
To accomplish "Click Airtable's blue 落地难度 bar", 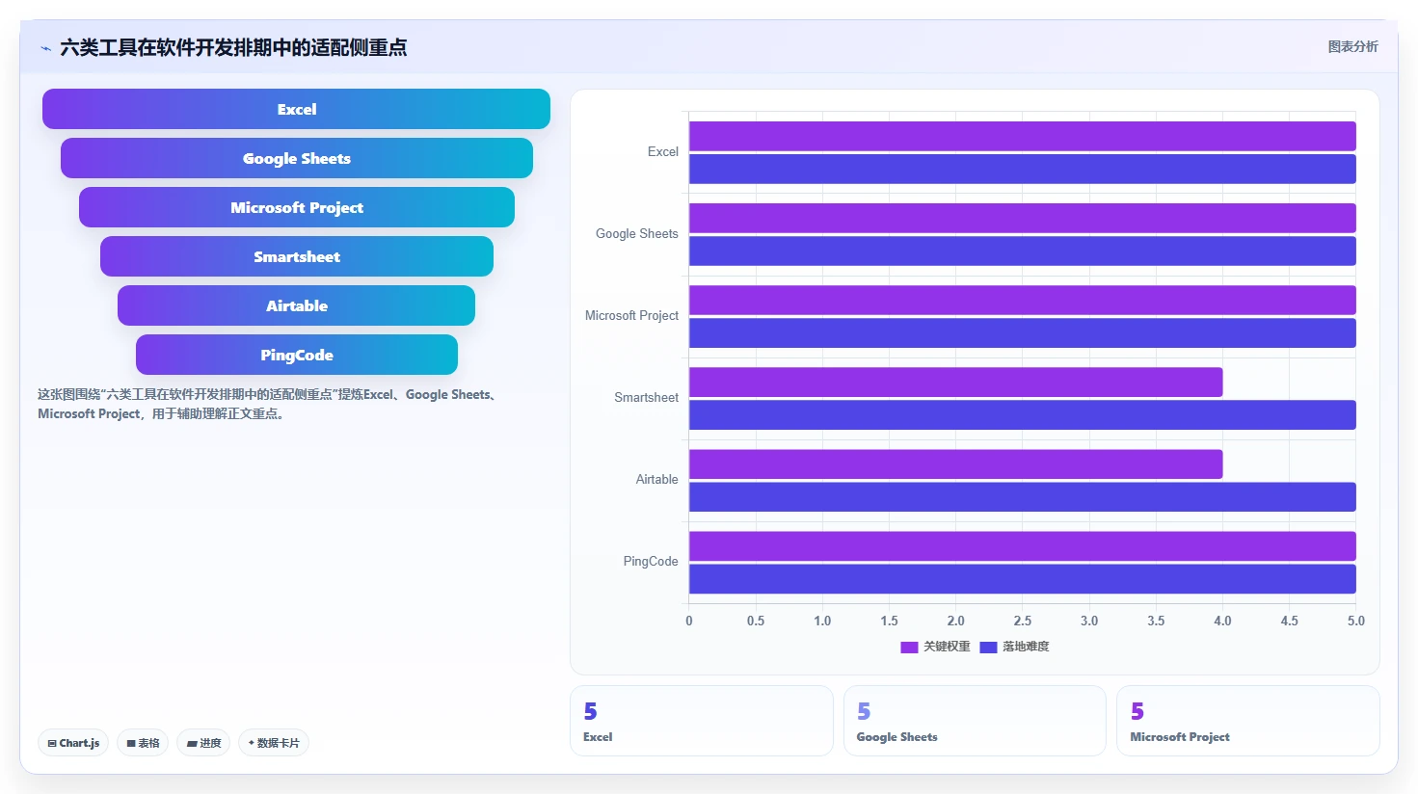I will 1022,496.
